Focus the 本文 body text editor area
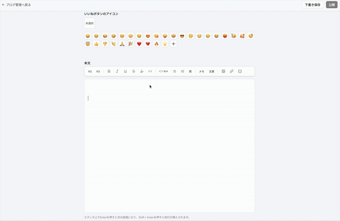The height and width of the screenshot is (221, 340). click(x=170, y=146)
